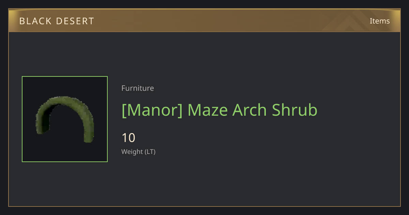Click the left leg of shrub arch image
409x215 pixels.
pos(41,124)
